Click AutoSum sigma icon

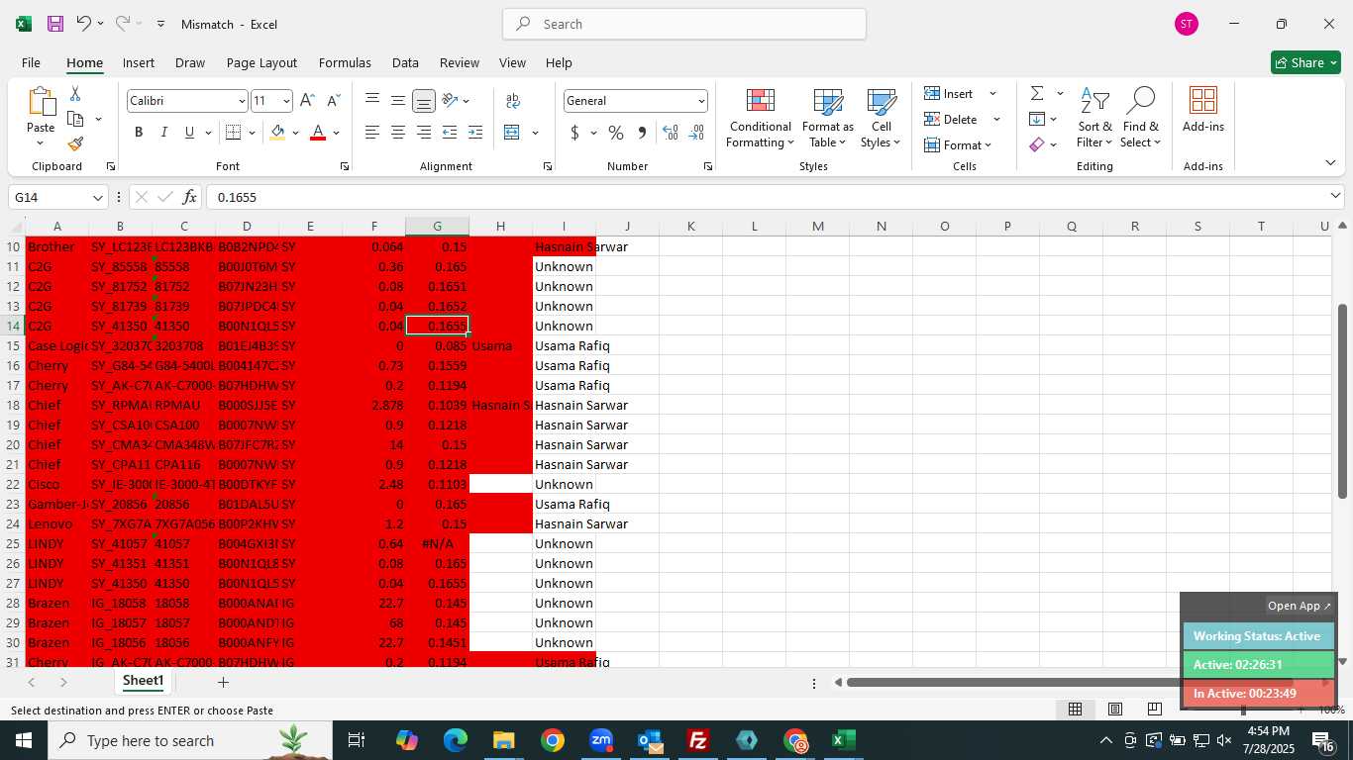tap(1037, 93)
